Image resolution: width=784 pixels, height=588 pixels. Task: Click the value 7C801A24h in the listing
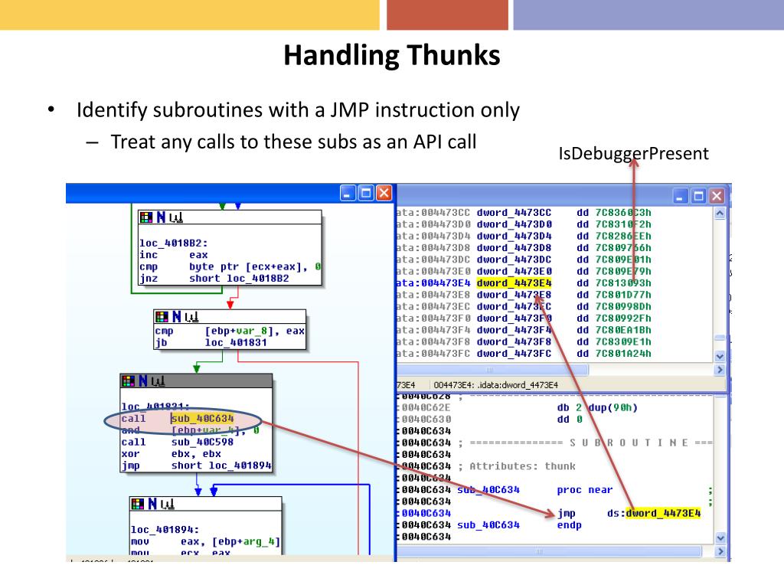[623, 354]
